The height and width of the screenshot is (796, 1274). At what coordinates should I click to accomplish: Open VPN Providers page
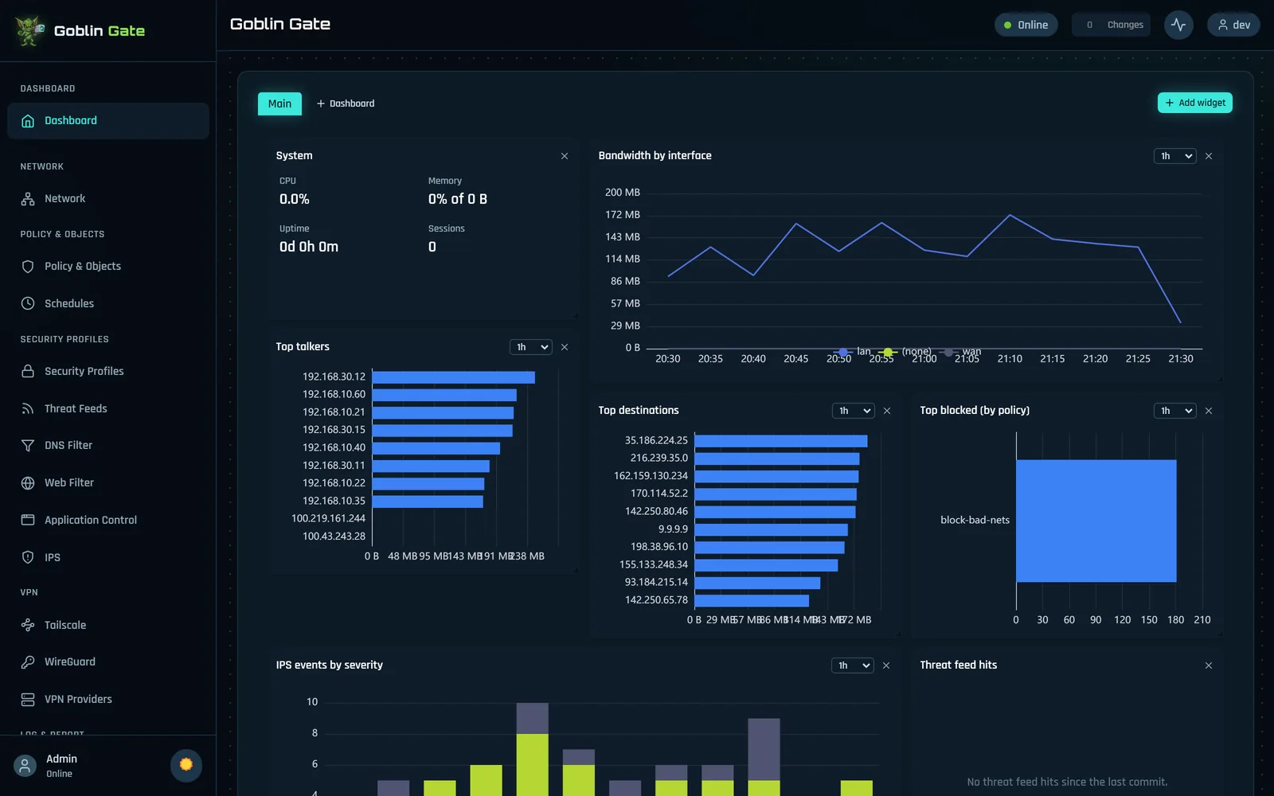tap(108, 699)
